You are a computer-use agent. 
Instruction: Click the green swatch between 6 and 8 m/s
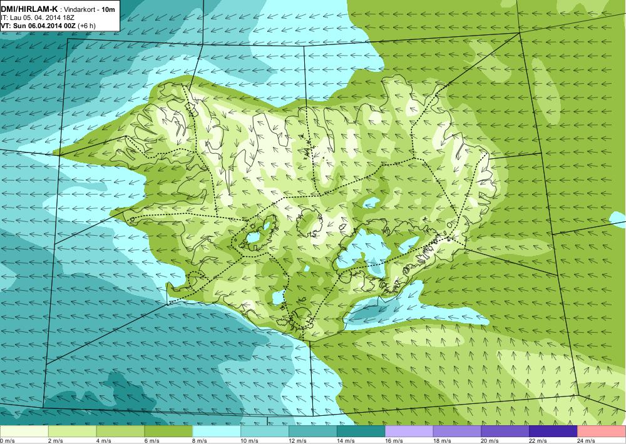click(168, 431)
